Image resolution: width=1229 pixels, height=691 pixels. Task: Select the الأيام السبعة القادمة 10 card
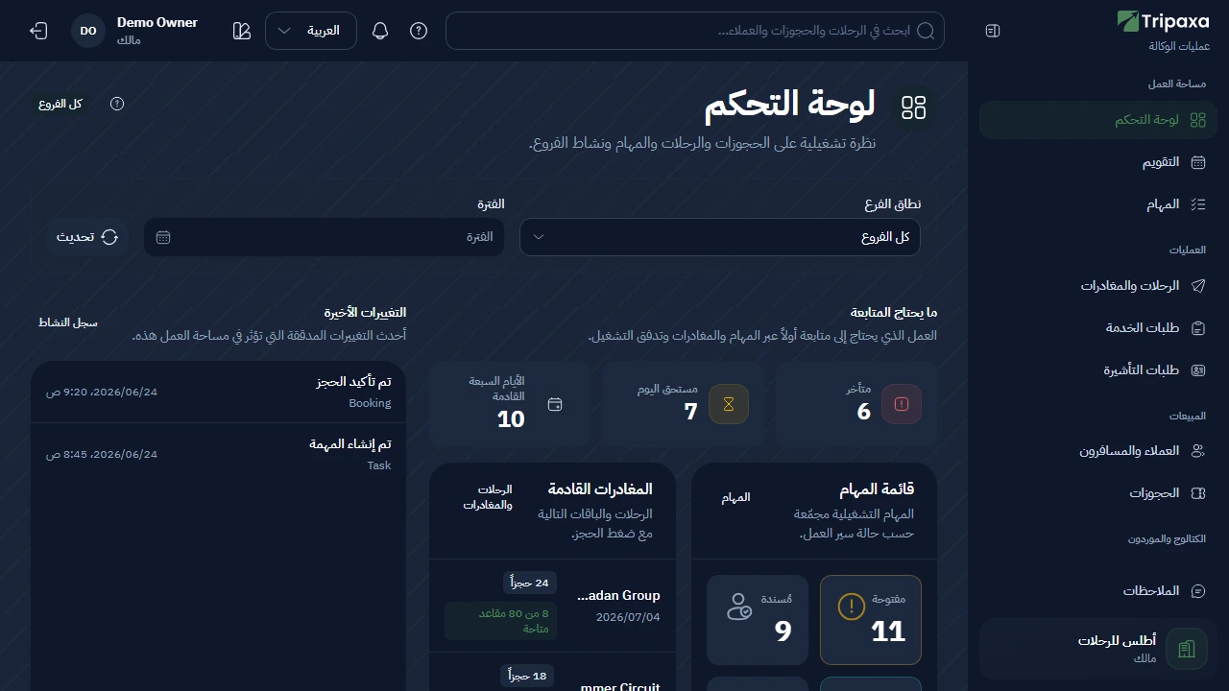click(510, 404)
